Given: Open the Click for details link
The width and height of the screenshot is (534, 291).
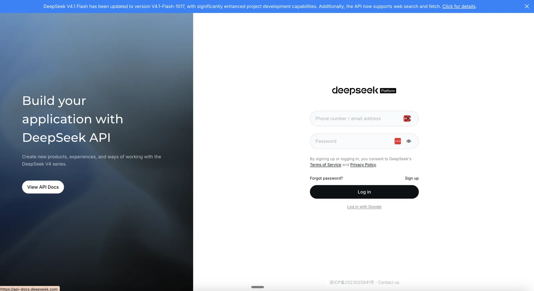Looking at the screenshot, I should click(459, 6).
